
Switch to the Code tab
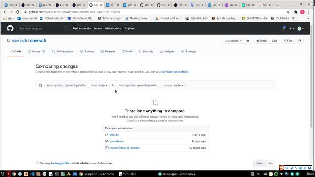coord(16,52)
